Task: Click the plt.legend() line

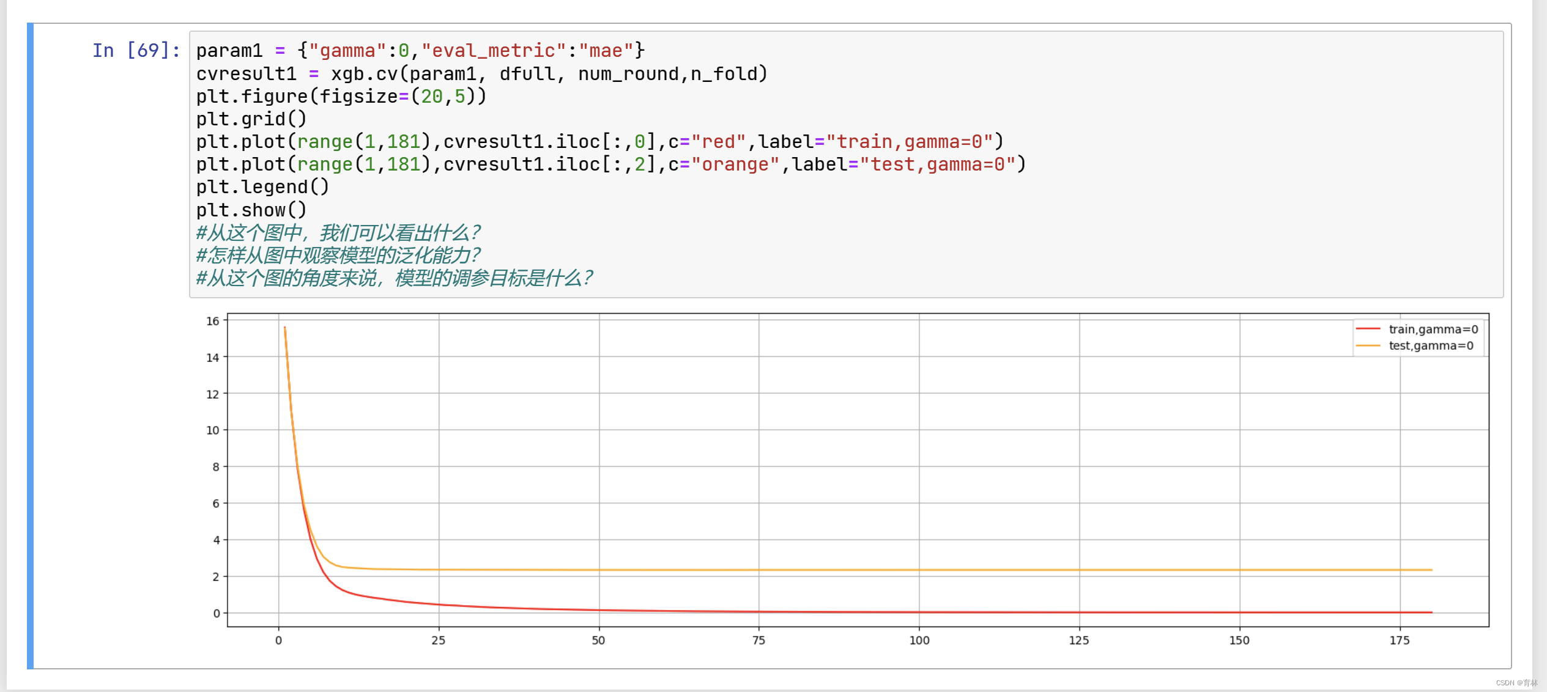Action: pos(262,187)
